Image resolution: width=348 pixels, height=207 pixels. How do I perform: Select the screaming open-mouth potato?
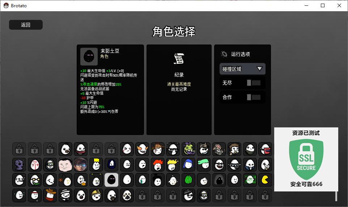click(81, 195)
